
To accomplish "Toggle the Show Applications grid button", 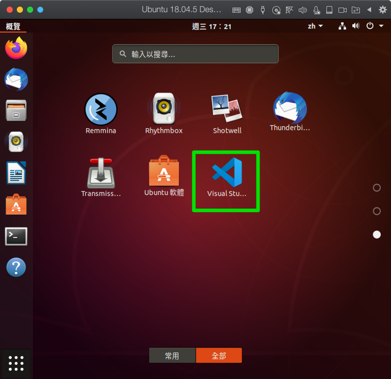I will pyautogui.click(x=16, y=363).
